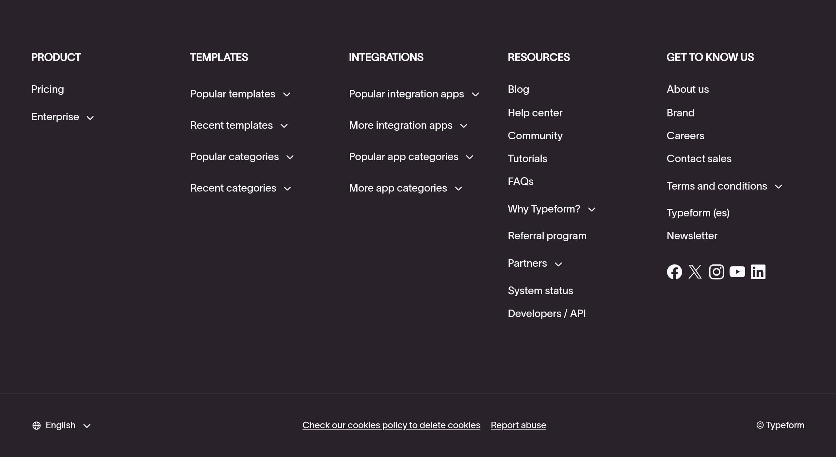Open the Developers / API page
Image resolution: width=836 pixels, height=457 pixels.
pos(547,313)
